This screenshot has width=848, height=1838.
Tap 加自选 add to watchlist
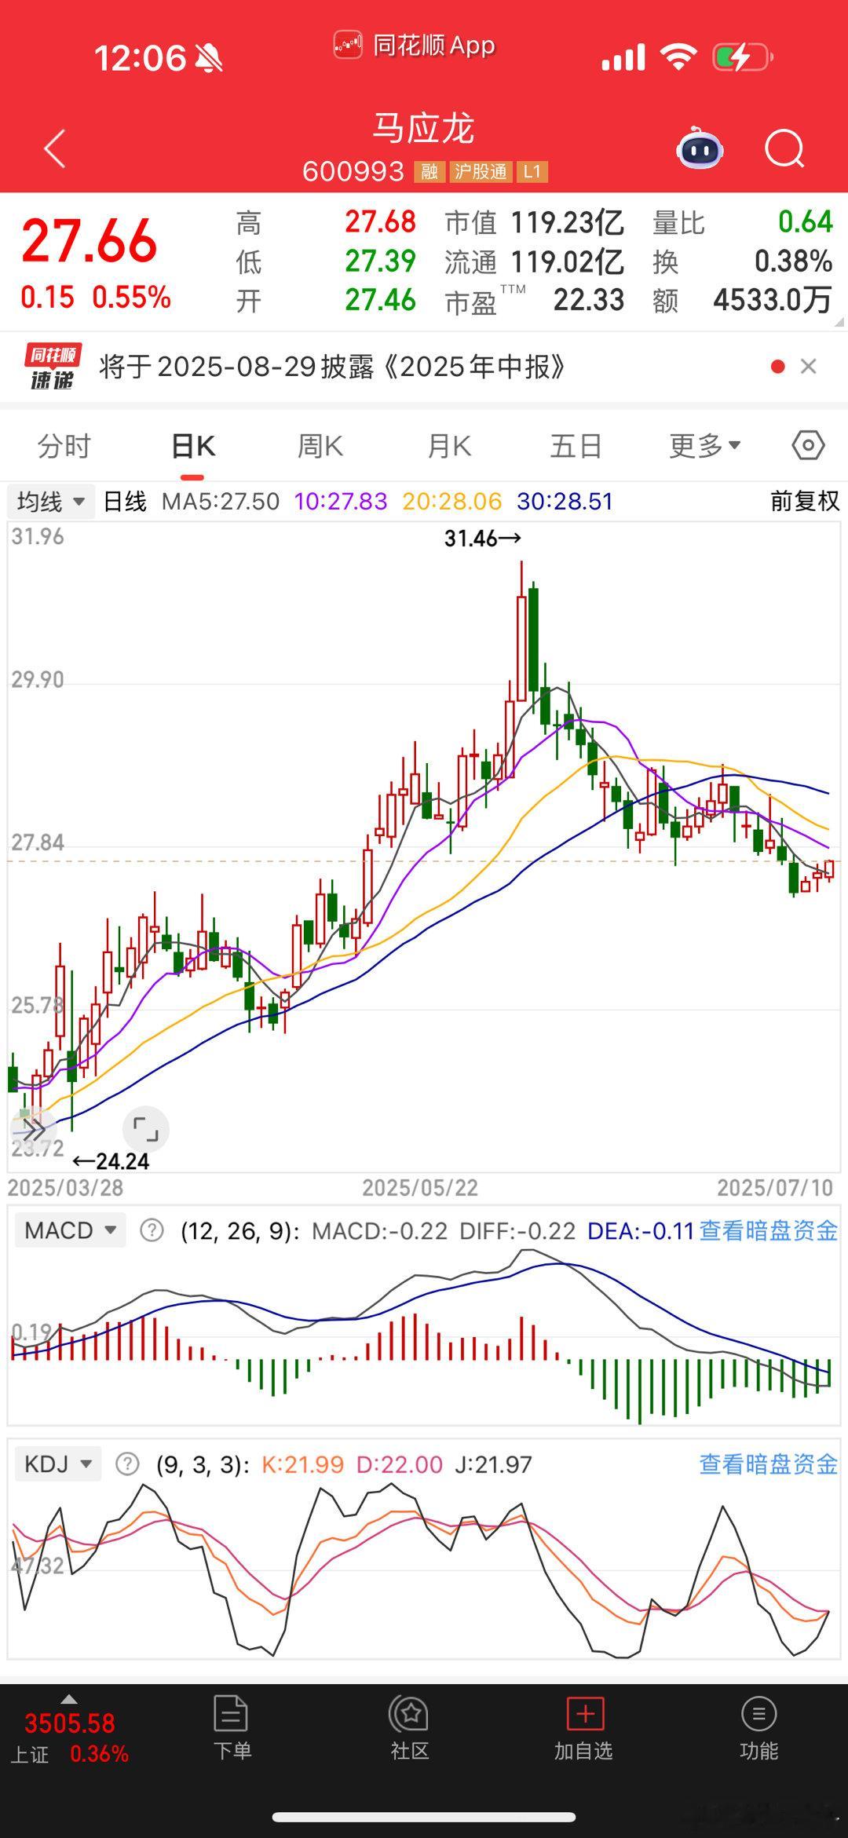click(583, 1729)
